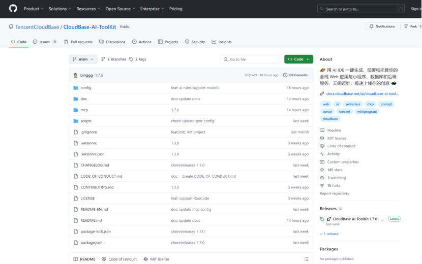The width and height of the screenshot is (422, 264).
Task: Open the mcp folder
Action: (x=84, y=110)
